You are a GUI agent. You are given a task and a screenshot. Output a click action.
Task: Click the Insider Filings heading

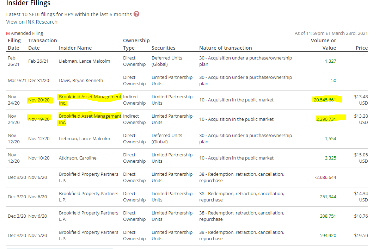tap(28, 3)
